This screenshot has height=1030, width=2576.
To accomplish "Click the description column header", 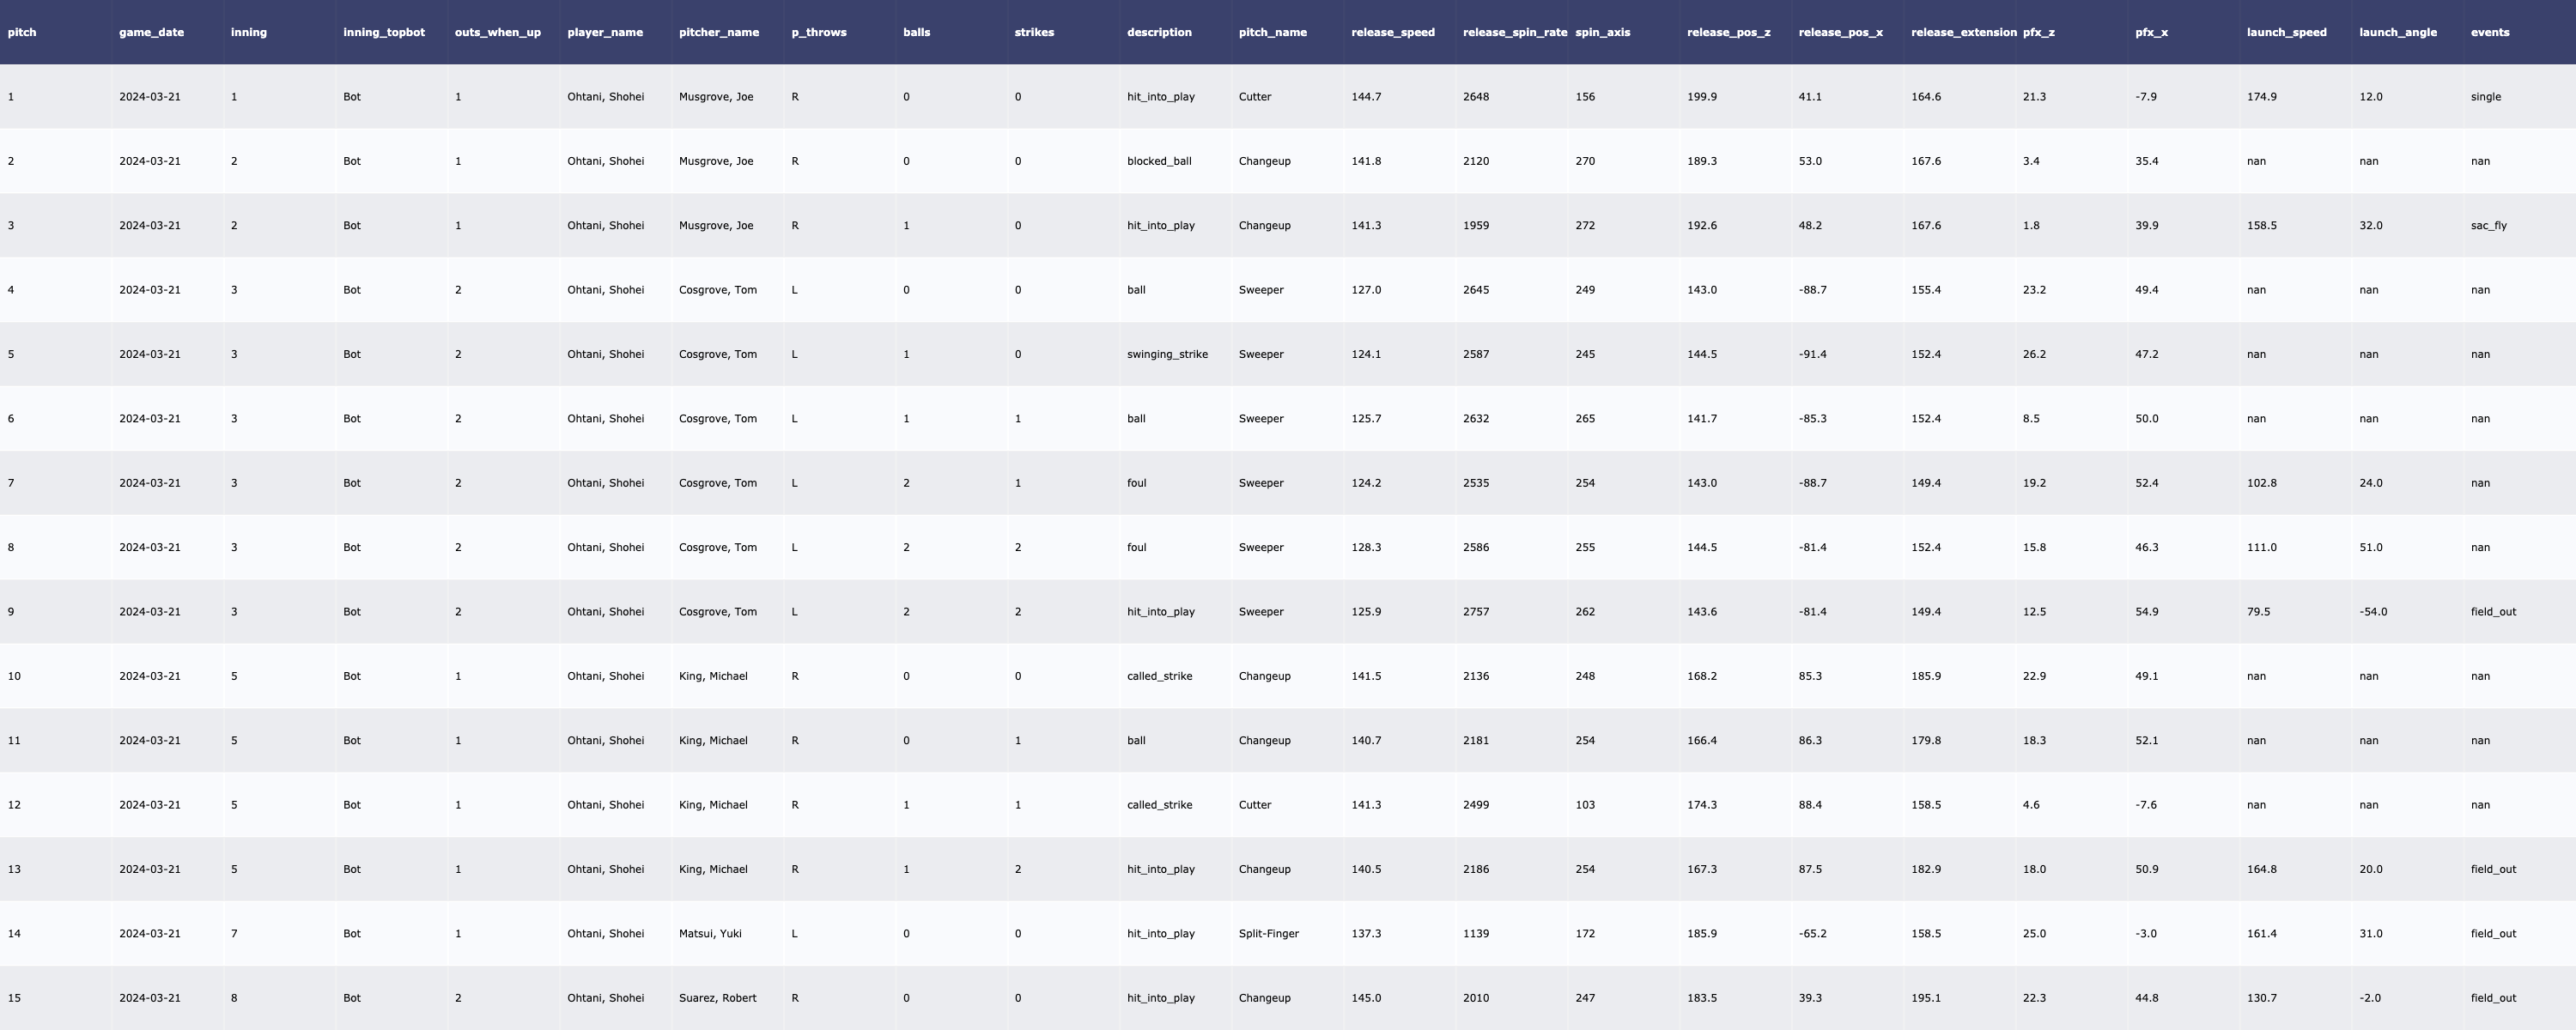I will (1159, 32).
